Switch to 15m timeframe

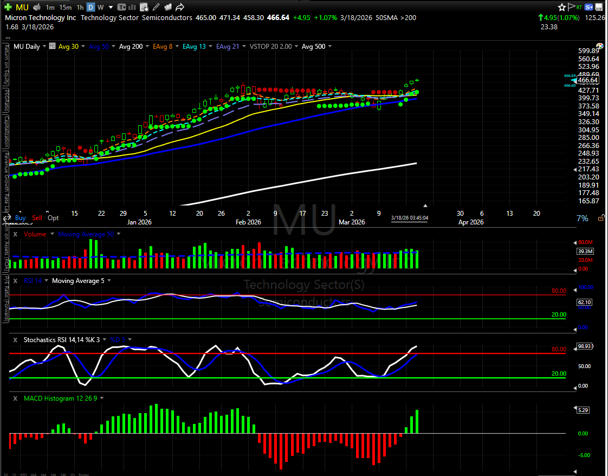[x=66, y=8]
